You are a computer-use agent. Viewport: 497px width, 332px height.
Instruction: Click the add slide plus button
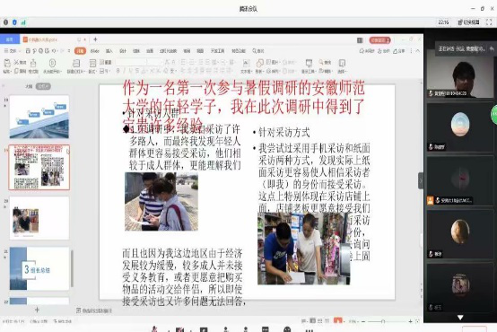tap(37, 310)
